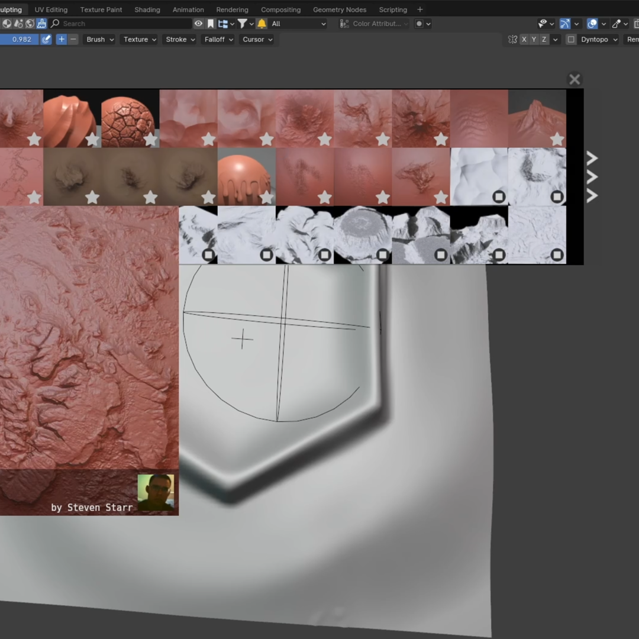
Task: Click the yellow bell notification icon
Action: (x=262, y=23)
